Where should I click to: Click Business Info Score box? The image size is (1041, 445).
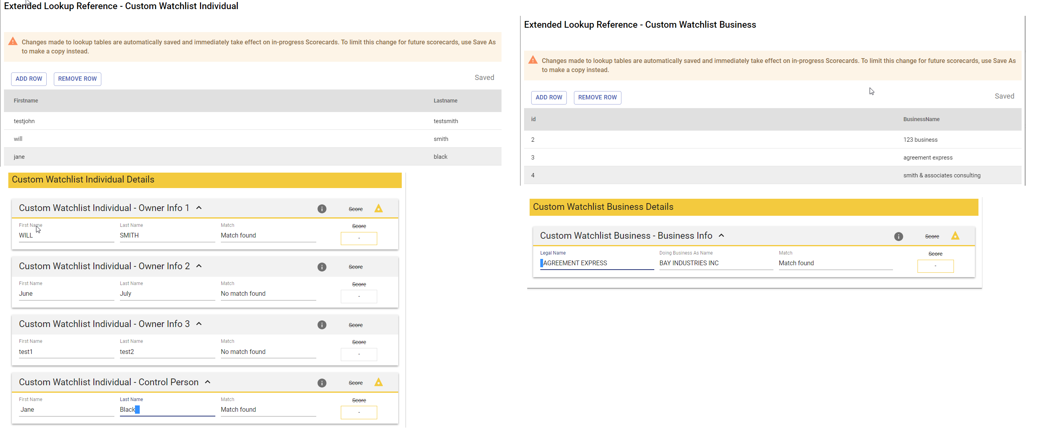tap(936, 266)
